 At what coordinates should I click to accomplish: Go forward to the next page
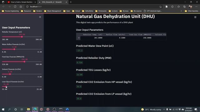click(9, 7)
